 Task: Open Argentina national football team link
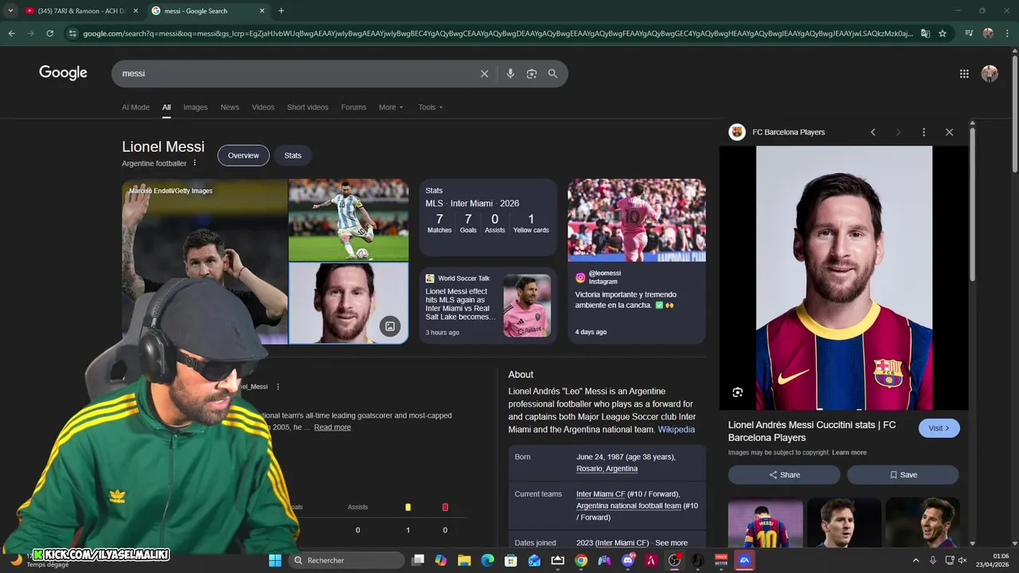click(x=629, y=506)
